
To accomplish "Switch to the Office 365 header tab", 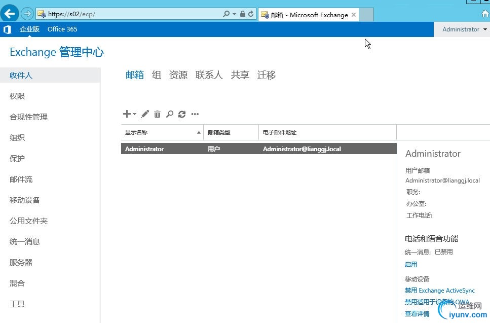I will click(62, 29).
